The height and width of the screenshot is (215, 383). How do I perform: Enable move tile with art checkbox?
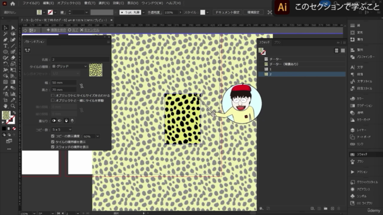pyautogui.click(x=53, y=100)
